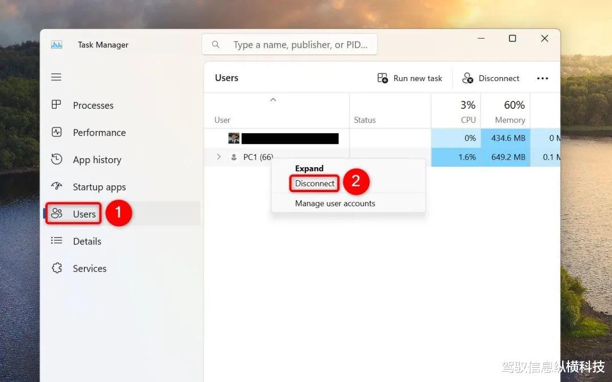This screenshot has width=612, height=382.
Task: Click the magnifier search icon
Action: pos(215,44)
